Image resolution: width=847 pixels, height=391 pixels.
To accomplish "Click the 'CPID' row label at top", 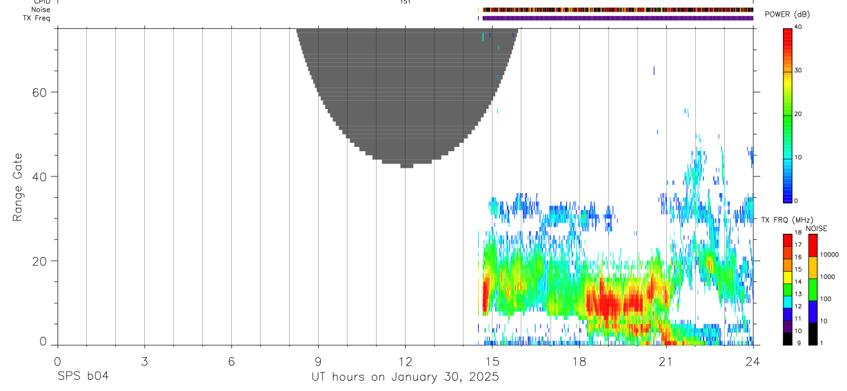I will (41, 2).
